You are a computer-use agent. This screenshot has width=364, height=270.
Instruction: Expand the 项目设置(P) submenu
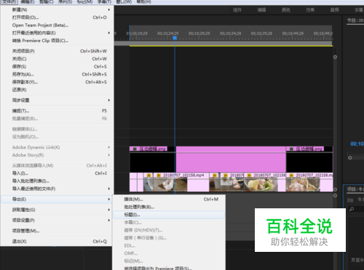point(109,220)
